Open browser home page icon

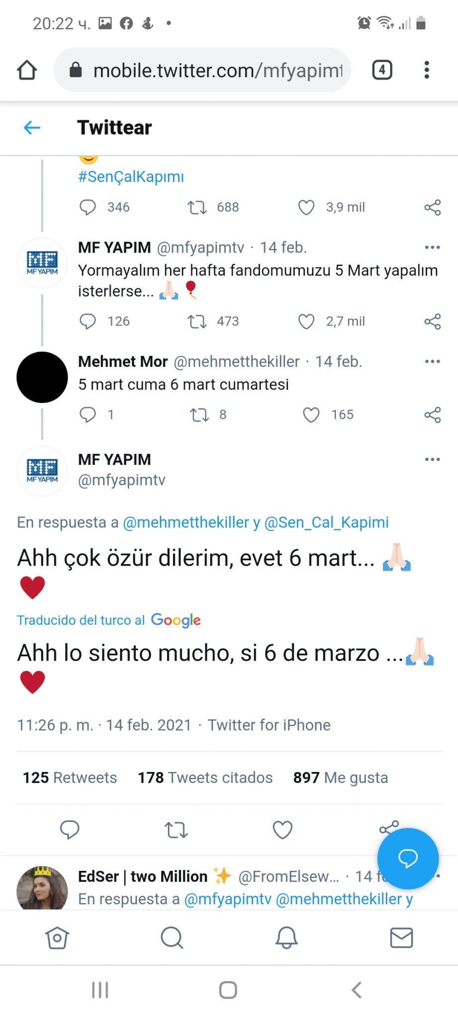click(x=27, y=70)
